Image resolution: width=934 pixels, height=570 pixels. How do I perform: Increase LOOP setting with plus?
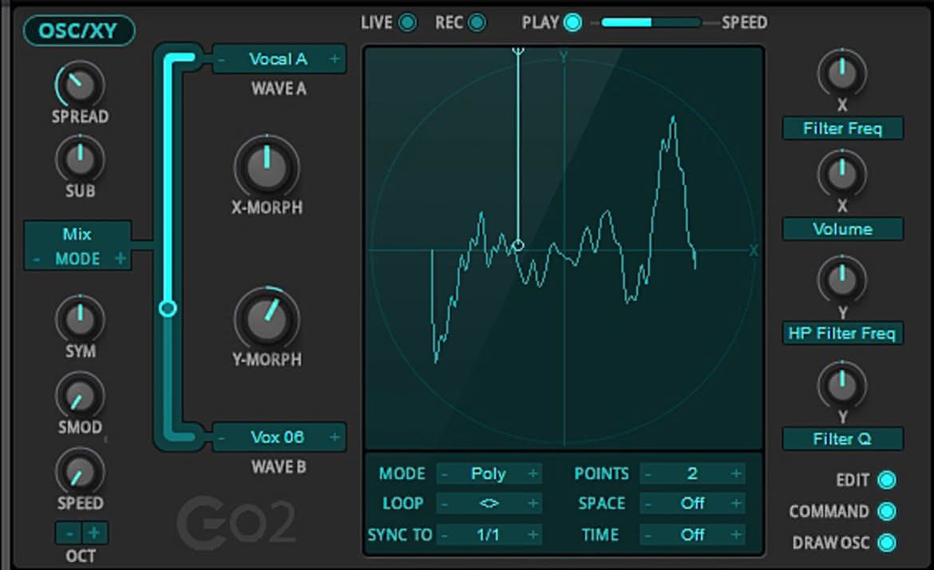coord(533,504)
